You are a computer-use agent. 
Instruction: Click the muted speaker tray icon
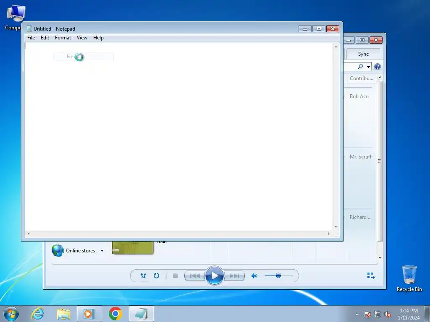coord(388,314)
